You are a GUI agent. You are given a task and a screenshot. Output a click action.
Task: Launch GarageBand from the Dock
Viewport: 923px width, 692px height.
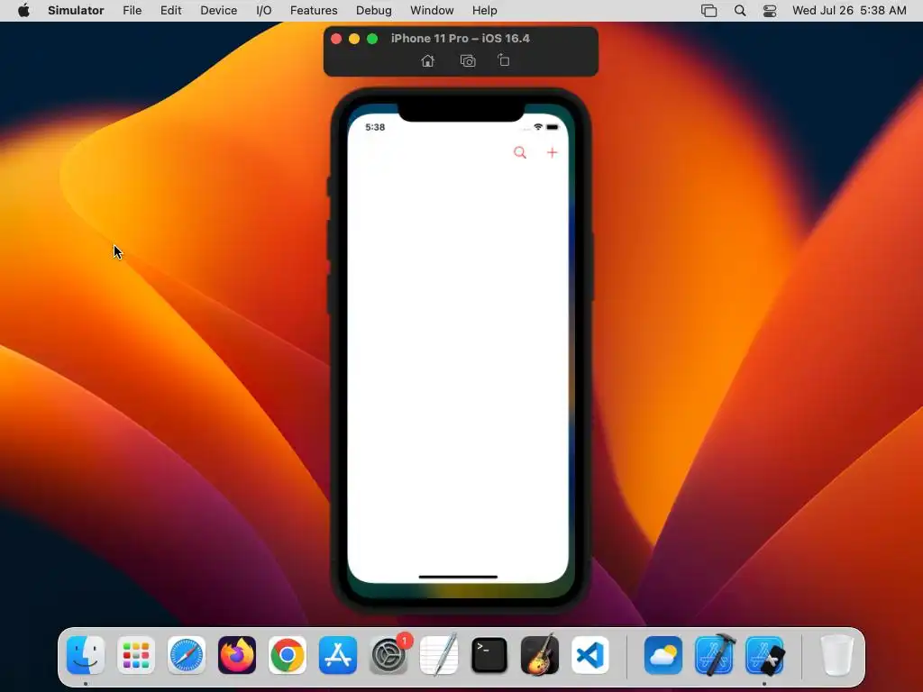[540, 655]
